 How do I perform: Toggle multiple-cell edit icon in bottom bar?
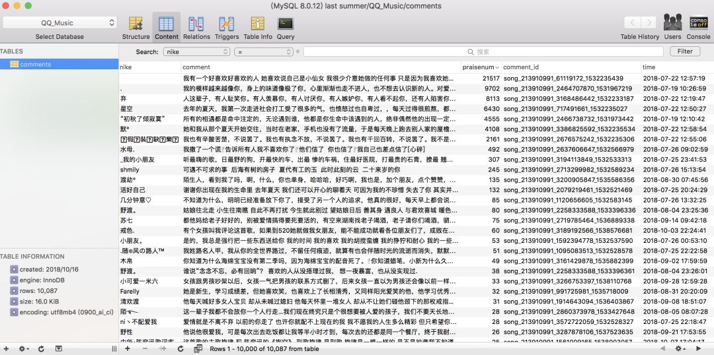(198, 348)
